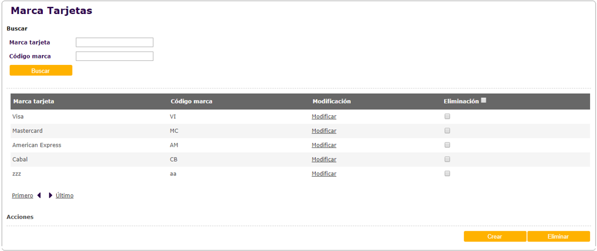Viewport: 597px width, 251px height.
Task: Click Modificar in the zzz row
Action: [324, 174]
